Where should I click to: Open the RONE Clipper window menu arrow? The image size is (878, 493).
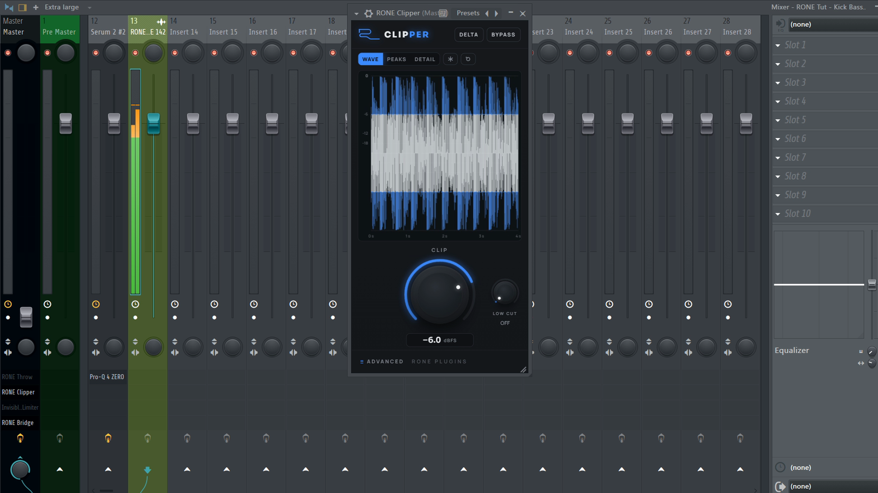pyautogui.click(x=357, y=14)
